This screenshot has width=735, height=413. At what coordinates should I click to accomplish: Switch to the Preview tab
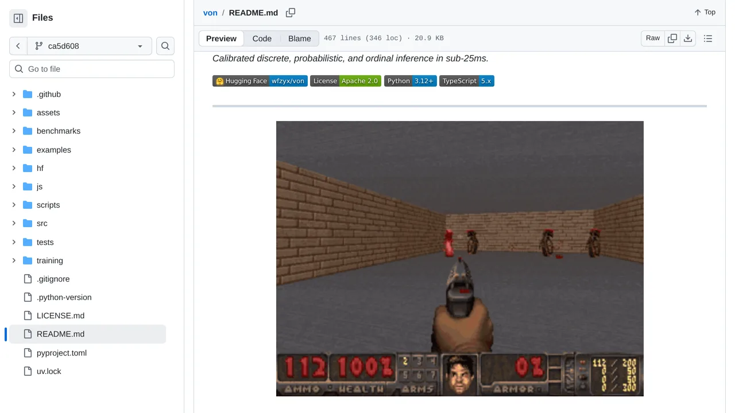[x=221, y=38]
